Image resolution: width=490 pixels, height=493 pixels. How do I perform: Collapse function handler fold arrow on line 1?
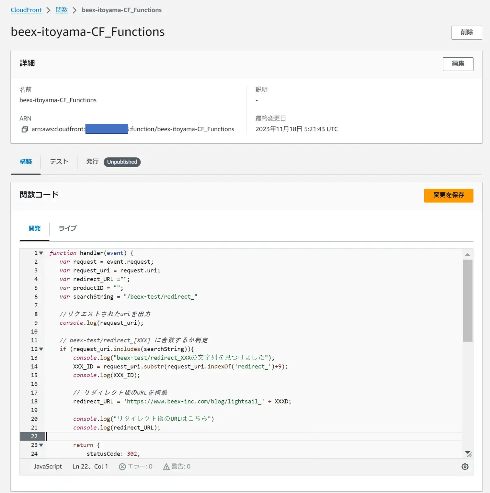[x=41, y=253]
